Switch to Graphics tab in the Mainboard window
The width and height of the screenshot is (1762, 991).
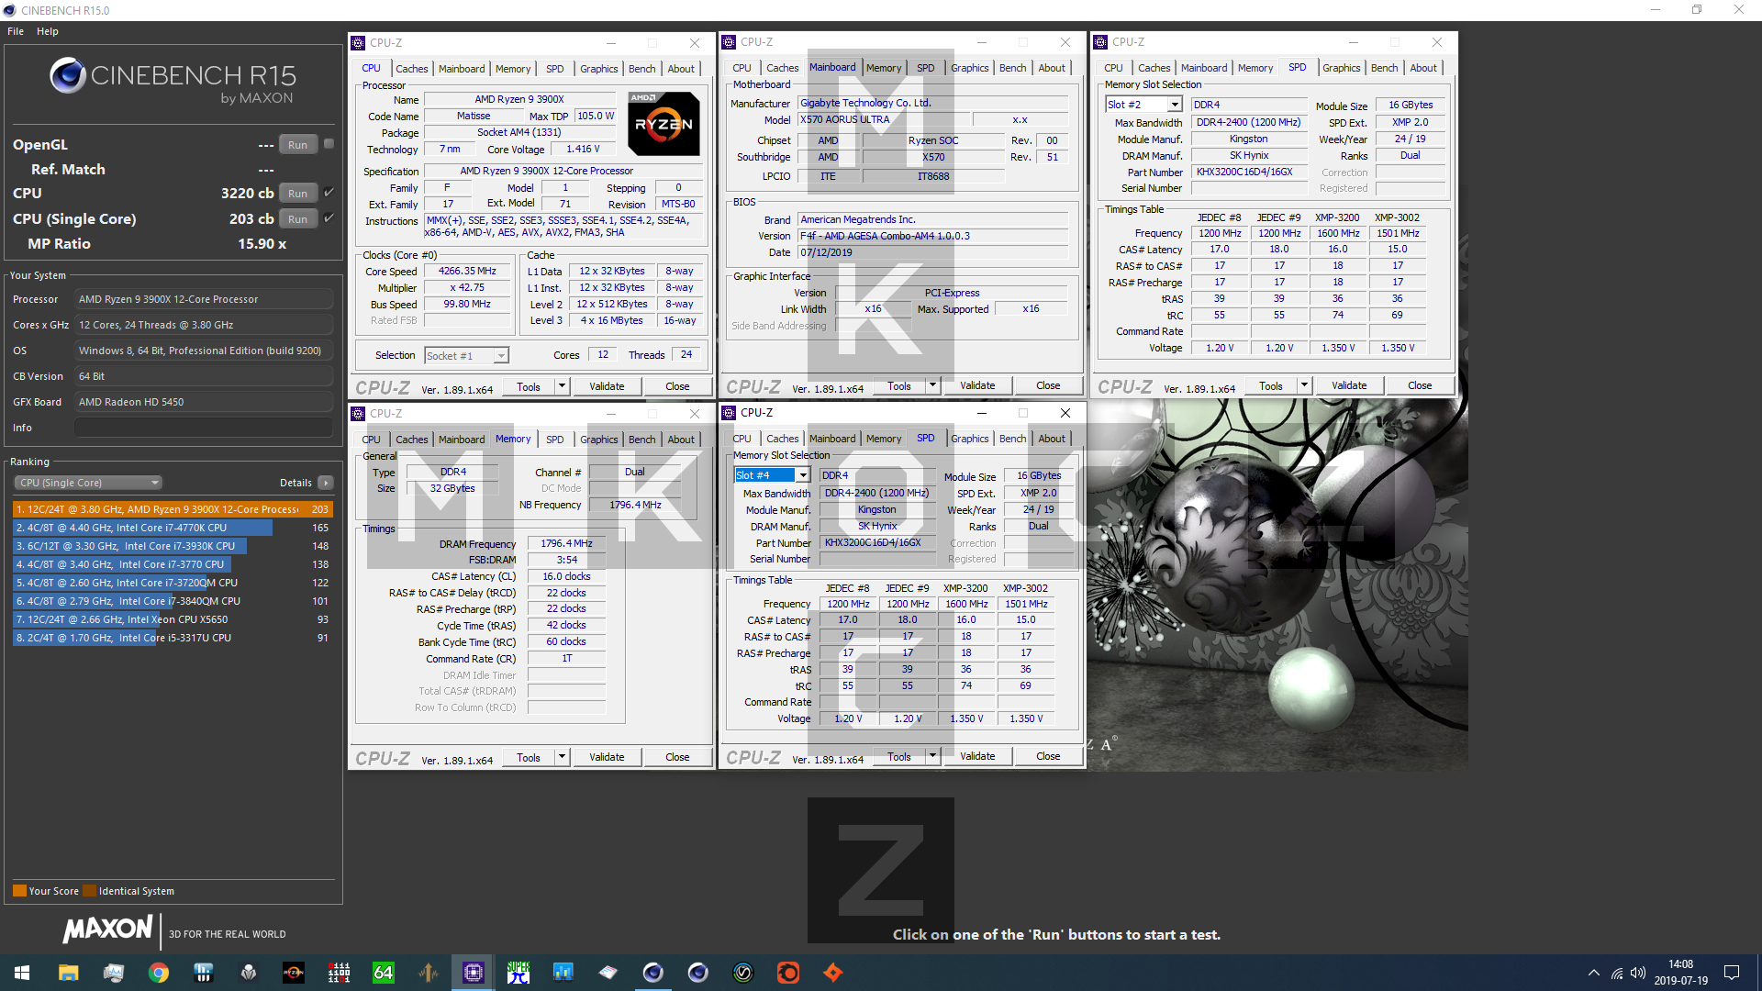970,68
